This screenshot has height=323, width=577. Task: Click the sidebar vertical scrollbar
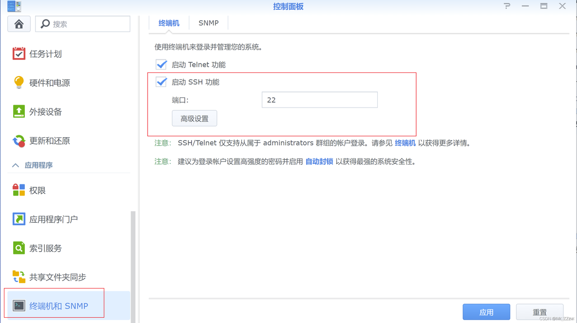point(133,267)
